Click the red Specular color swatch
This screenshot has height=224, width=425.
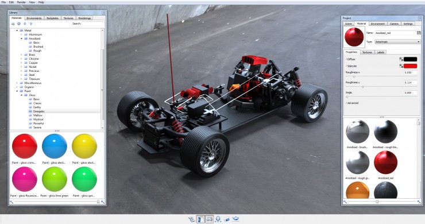411,66
